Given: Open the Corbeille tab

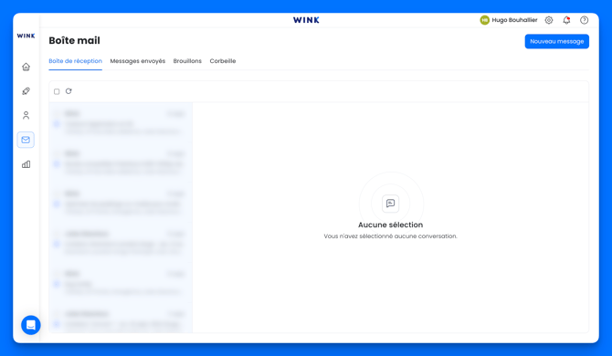Looking at the screenshot, I should pyautogui.click(x=223, y=61).
